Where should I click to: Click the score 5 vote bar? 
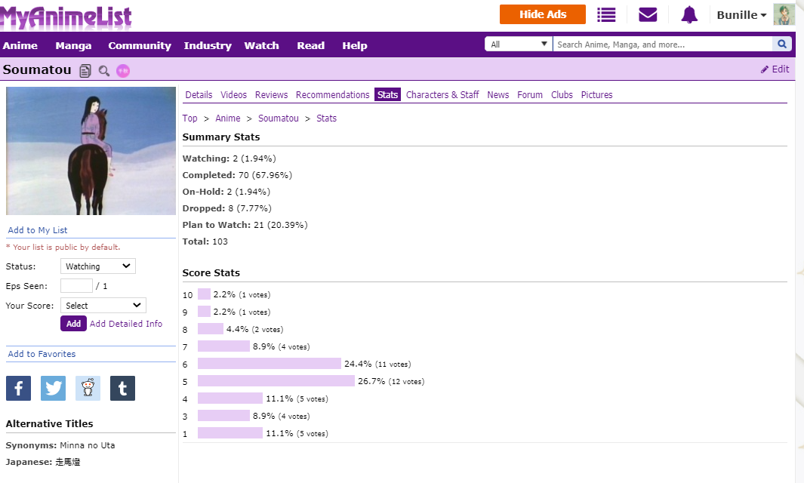pos(276,381)
